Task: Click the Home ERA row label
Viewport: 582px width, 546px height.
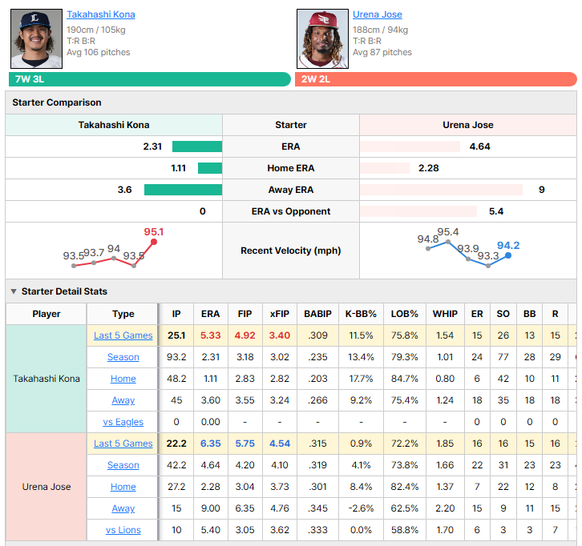Action: point(291,168)
